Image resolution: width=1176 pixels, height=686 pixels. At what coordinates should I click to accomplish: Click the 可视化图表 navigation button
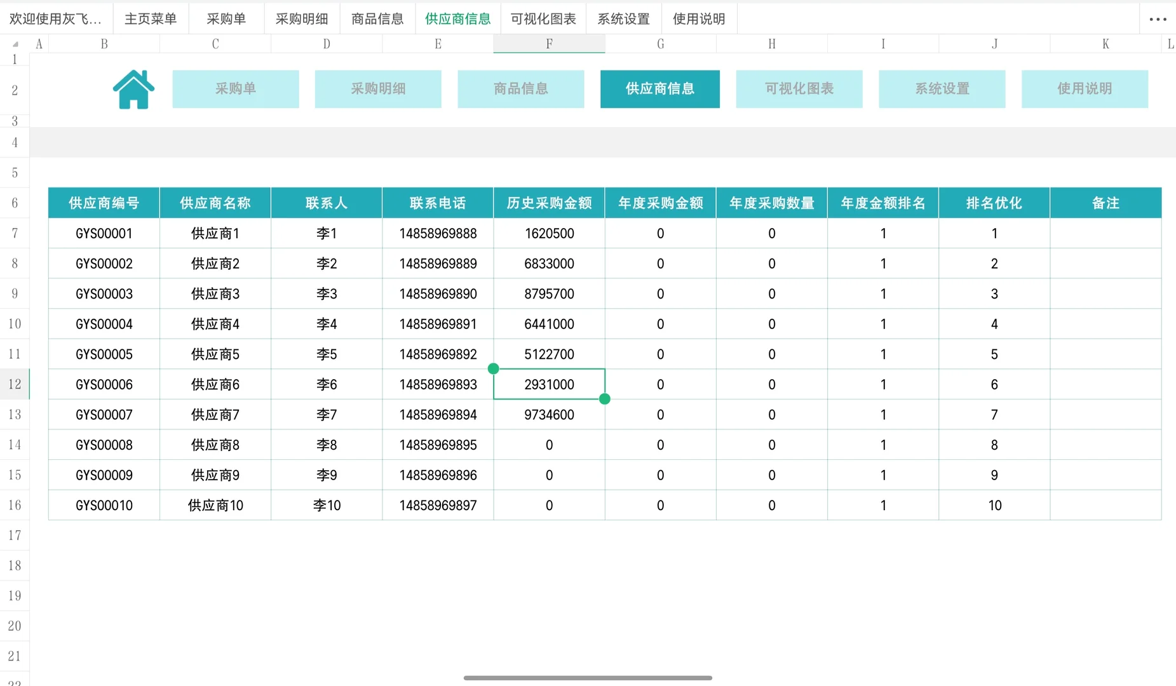[x=799, y=89]
